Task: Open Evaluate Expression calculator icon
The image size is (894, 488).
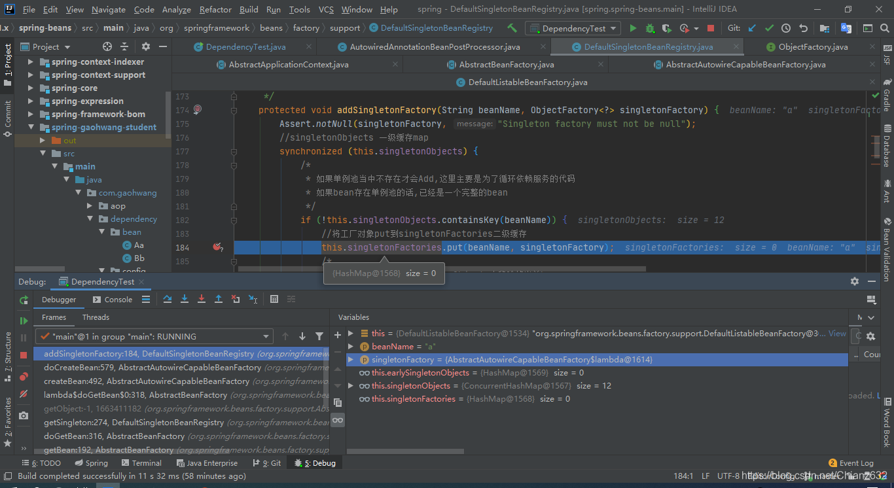Action: click(274, 299)
